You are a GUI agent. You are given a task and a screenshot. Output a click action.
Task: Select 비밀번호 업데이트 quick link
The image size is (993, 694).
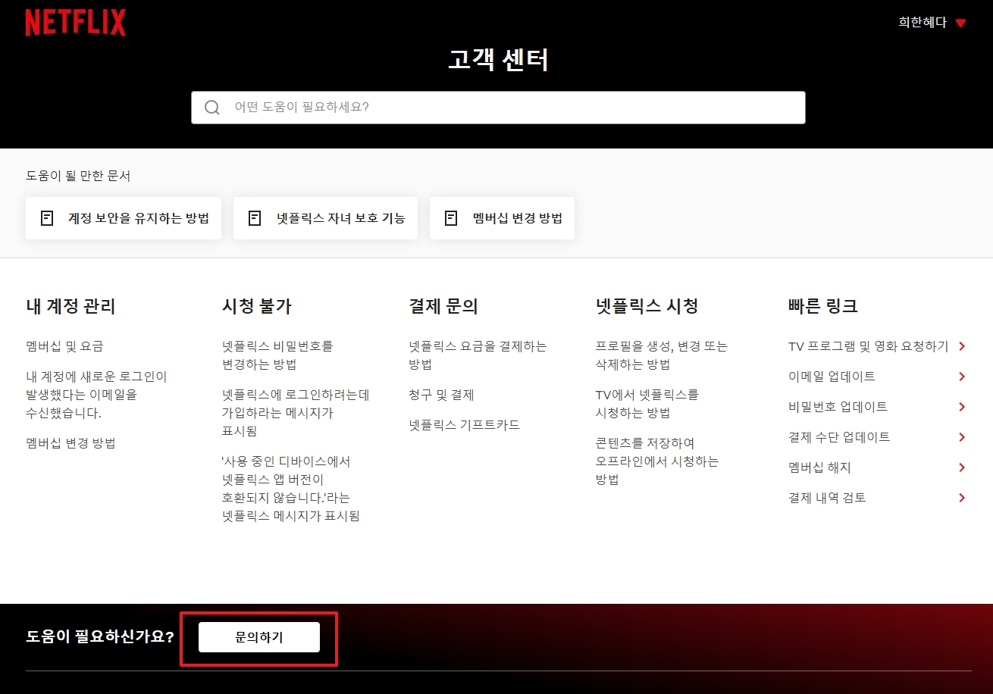pos(838,407)
